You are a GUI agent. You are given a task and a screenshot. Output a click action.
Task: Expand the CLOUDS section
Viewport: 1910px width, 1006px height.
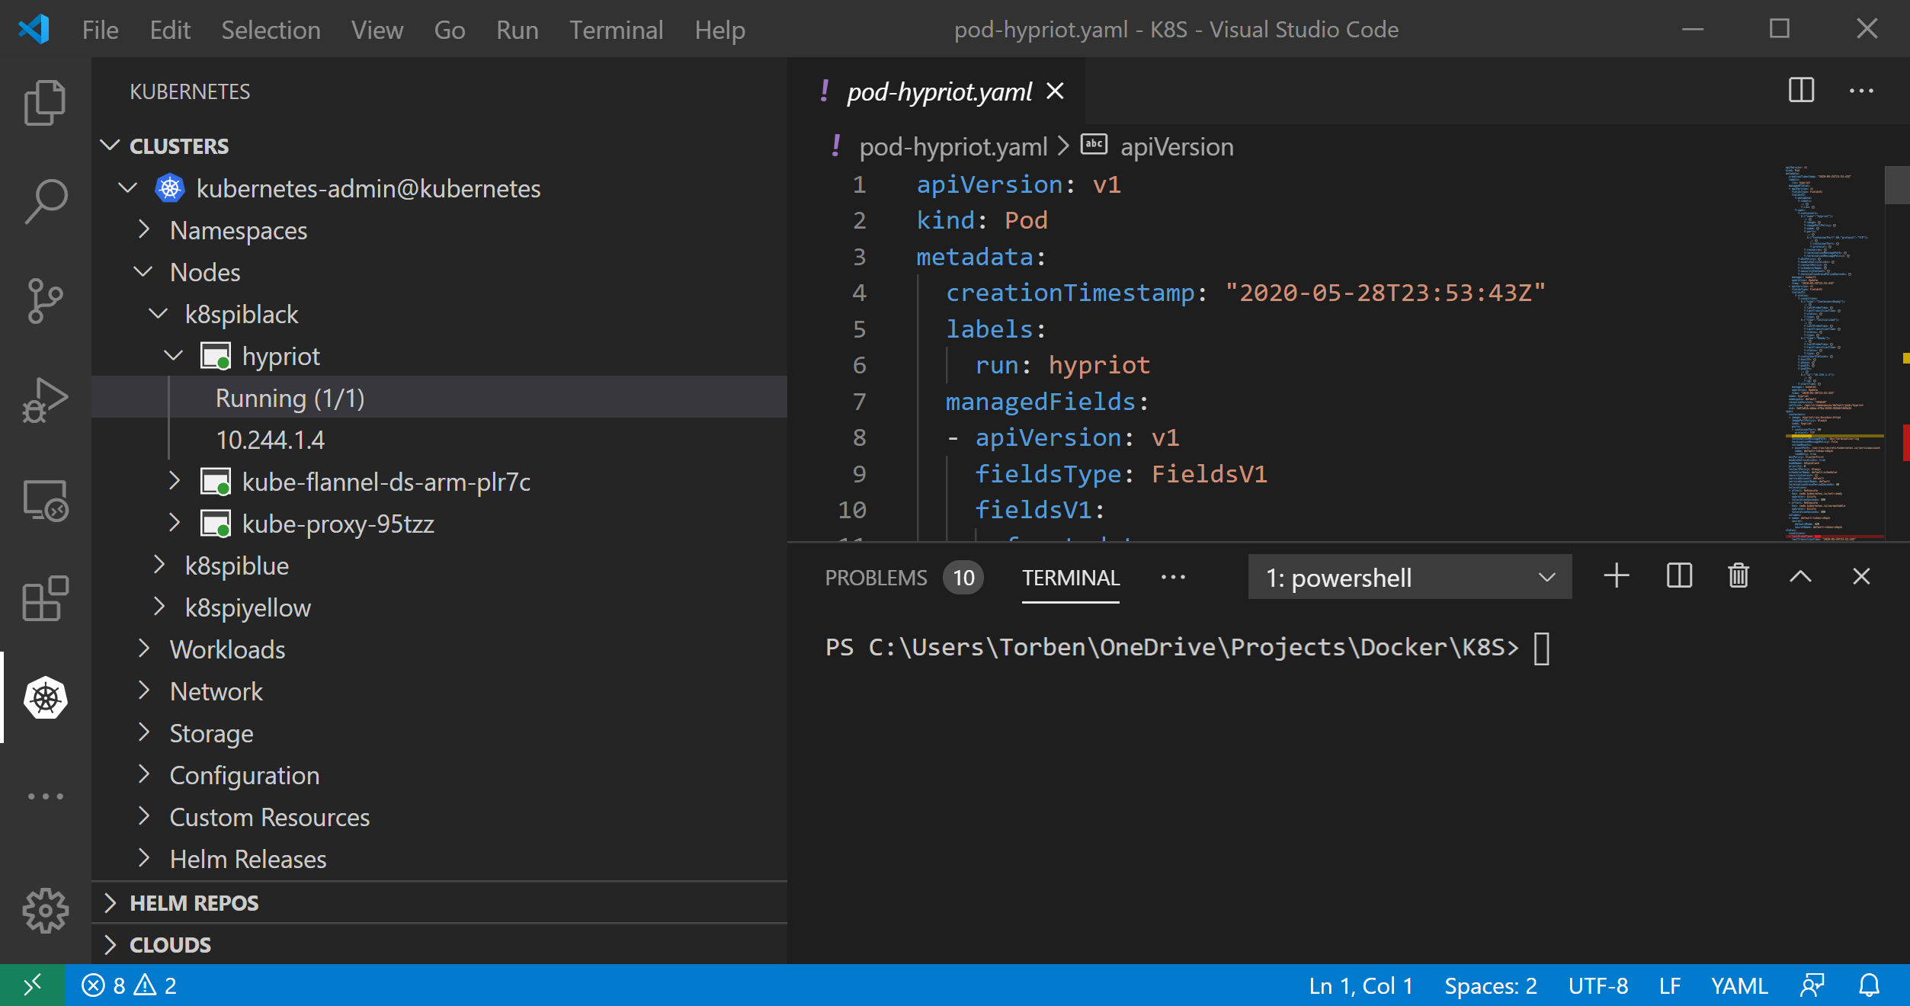point(110,944)
